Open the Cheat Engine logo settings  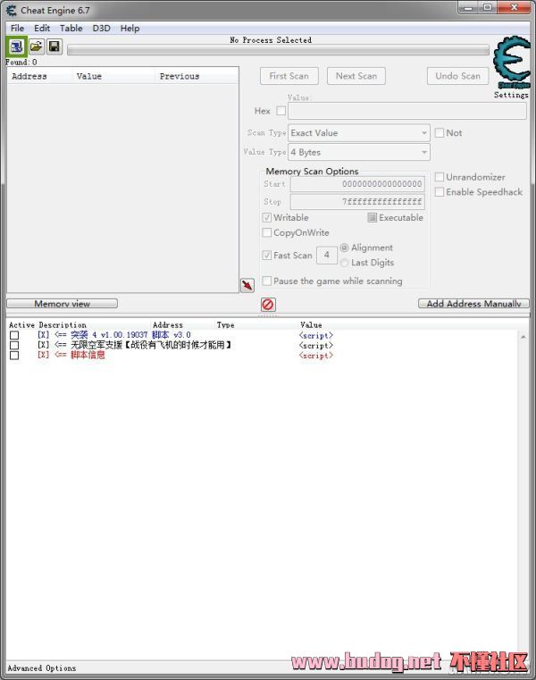click(x=512, y=63)
